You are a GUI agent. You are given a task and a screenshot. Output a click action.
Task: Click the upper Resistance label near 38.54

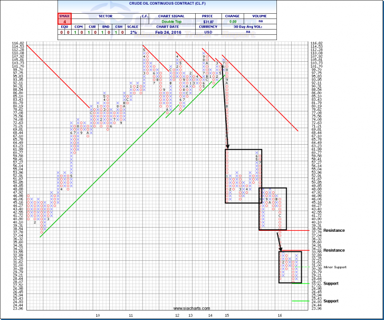[x=334, y=231]
